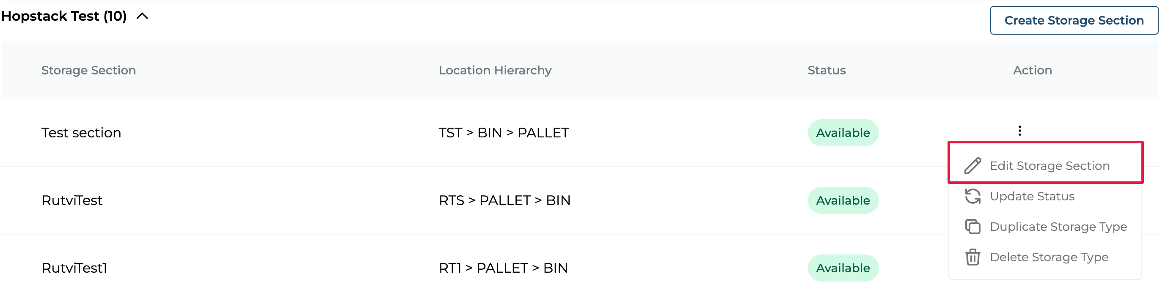Click the Location Hierarchy column header

pos(495,70)
